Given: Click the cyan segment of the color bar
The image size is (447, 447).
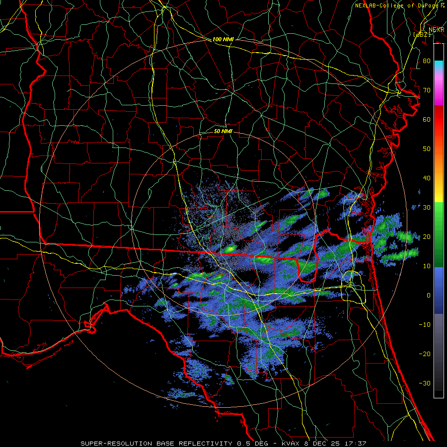Looking at the screenshot, I should pos(439,65).
